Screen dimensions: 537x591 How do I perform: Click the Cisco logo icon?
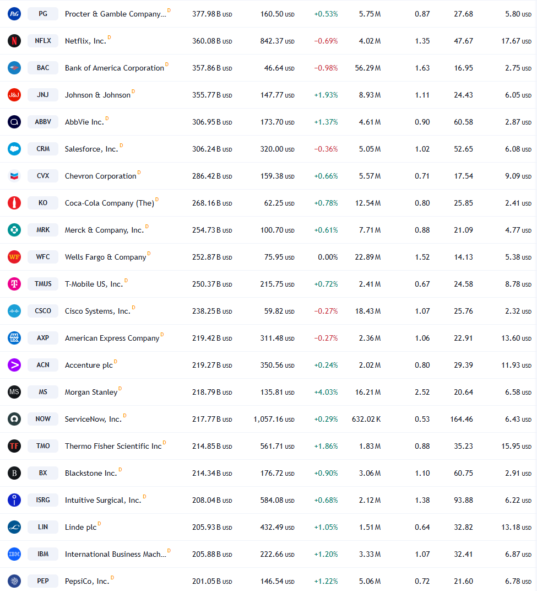14,311
